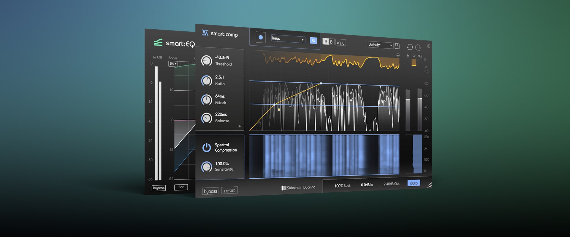Click the smart:comp learn icon beside keys
The height and width of the screenshot is (237, 570).
tap(313, 41)
